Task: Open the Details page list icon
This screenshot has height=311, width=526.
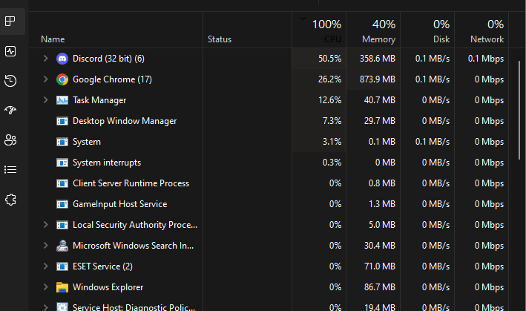Action: coord(10,170)
